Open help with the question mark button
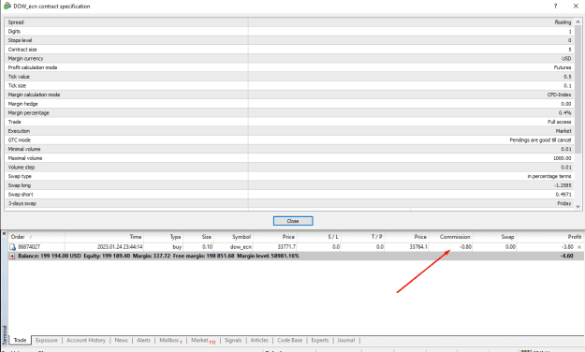 pos(556,6)
